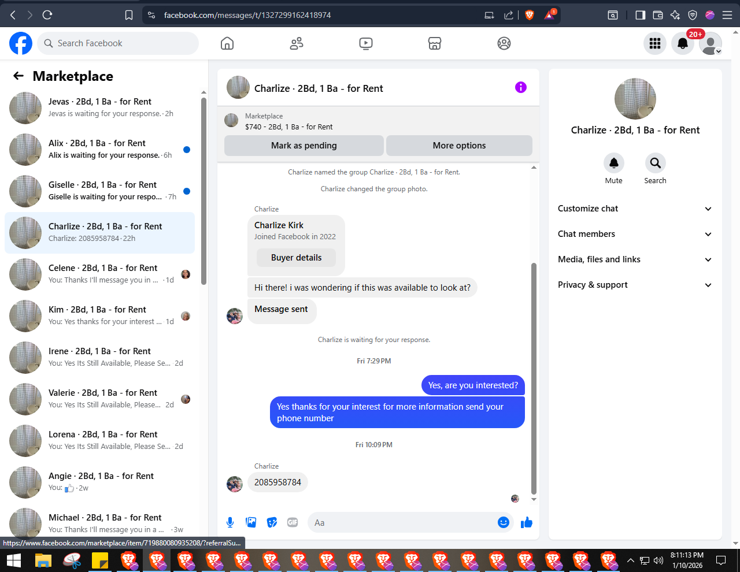
Task: Open Marketplace storefront icon in top navigation
Action: 435,43
